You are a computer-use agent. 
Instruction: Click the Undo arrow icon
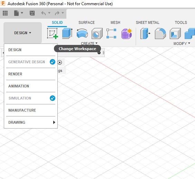[x=44, y=13]
